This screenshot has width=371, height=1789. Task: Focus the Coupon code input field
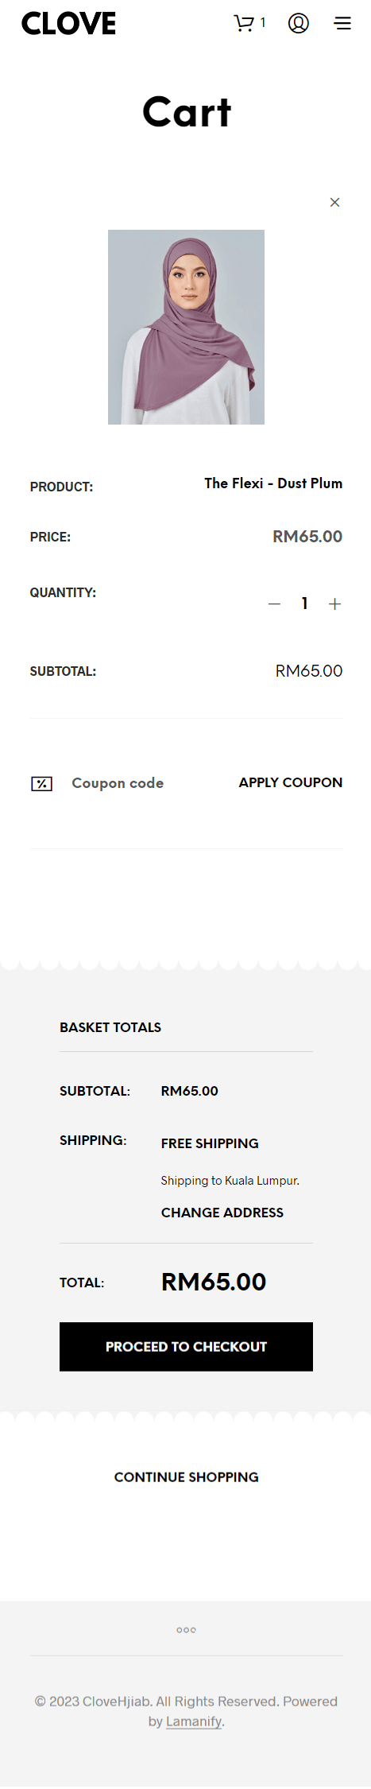pyautogui.click(x=135, y=783)
